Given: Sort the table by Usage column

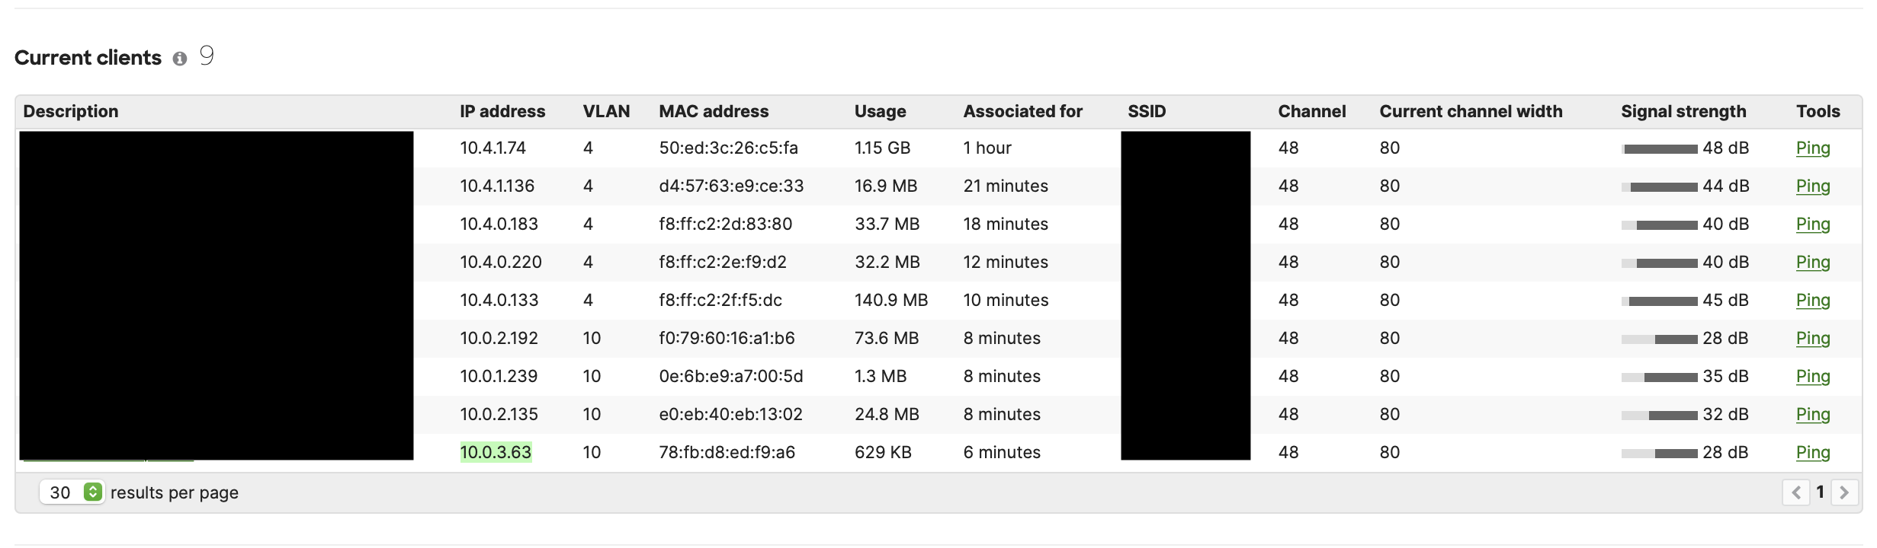Looking at the screenshot, I should click(x=880, y=111).
